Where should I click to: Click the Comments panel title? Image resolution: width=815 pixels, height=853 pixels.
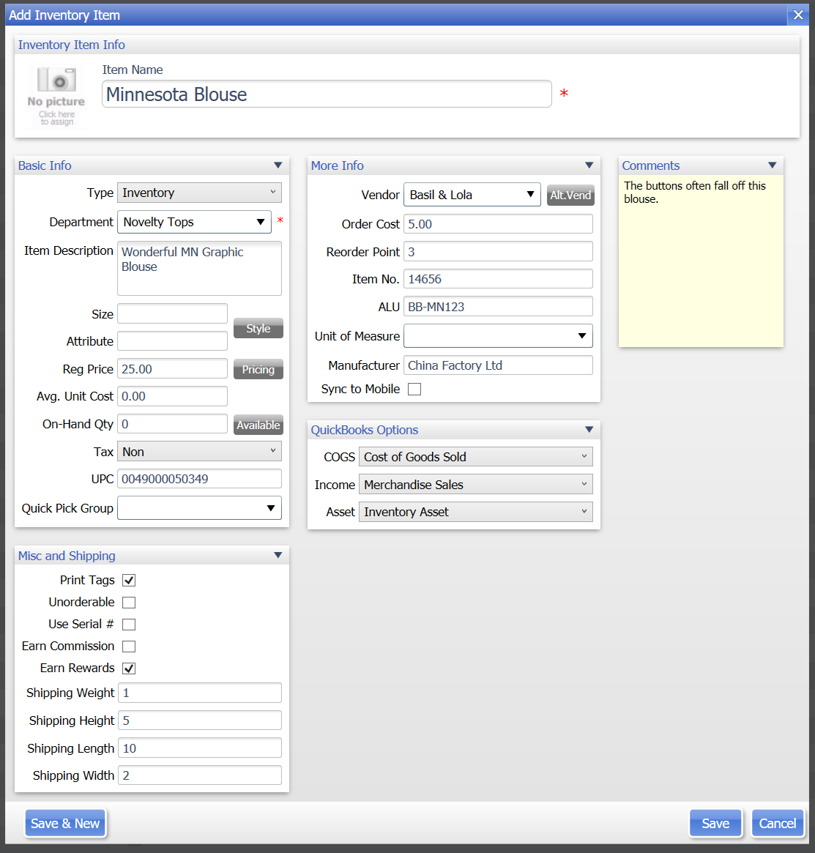[651, 165]
